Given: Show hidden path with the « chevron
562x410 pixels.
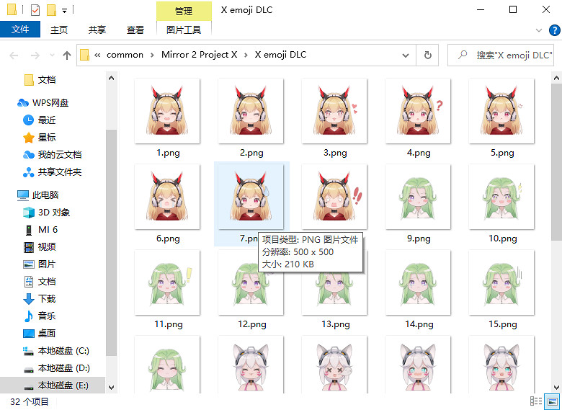Looking at the screenshot, I should click(x=97, y=55).
